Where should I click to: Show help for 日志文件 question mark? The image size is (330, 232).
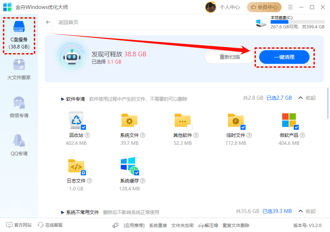pos(90,181)
